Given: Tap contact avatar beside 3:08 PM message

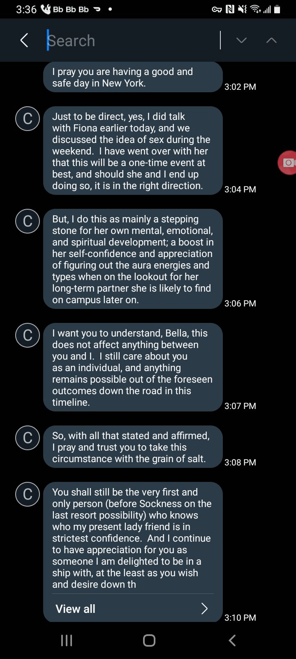Looking at the screenshot, I should click(28, 438).
